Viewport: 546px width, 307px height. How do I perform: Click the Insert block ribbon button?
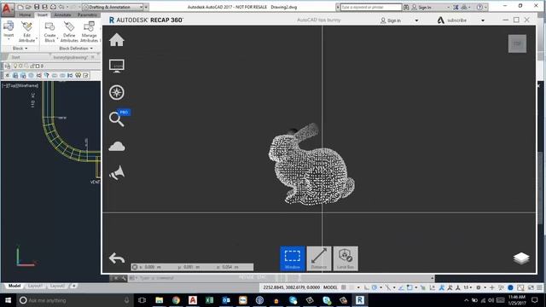(x=9, y=31)
